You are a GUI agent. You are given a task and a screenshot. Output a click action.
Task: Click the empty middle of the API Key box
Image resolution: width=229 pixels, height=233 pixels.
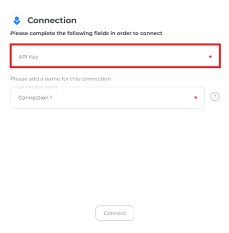[x=123, y=56]
